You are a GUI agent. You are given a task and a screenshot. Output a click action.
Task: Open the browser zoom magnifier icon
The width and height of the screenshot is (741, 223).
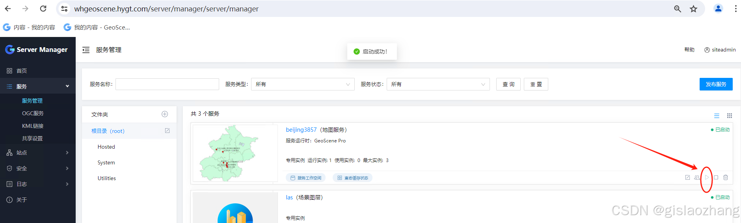coord(678,9)
